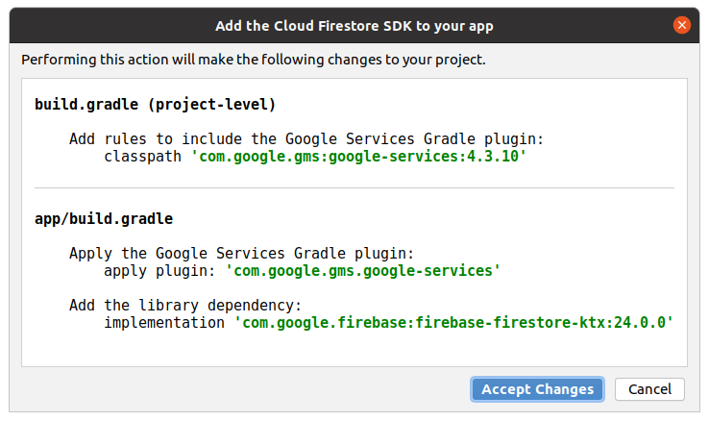The height and width of the screenshot is (421, 709).
Task: Close the dialog with the red X
Action: coord(683,25)
